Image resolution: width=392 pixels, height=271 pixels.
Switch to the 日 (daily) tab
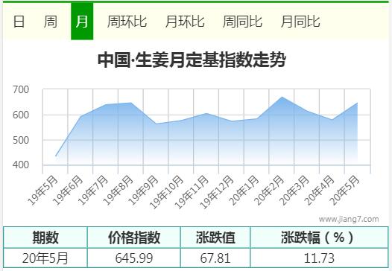(19, 22)
